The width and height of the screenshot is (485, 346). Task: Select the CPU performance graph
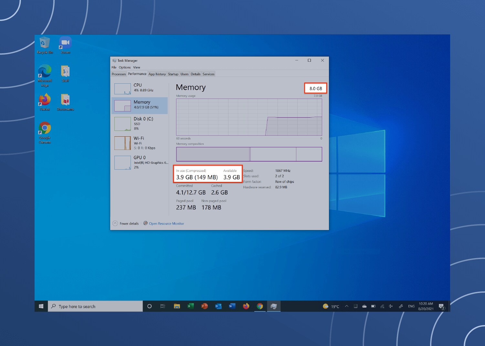[139, 88]
